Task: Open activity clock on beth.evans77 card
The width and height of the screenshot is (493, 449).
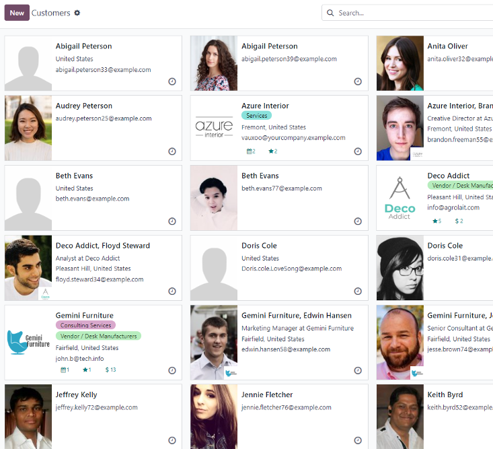Action: 358,221
